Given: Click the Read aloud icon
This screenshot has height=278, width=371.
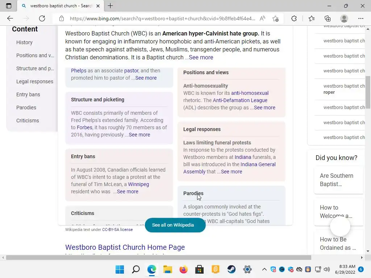Looking at the screenshot, I should 262,18.
